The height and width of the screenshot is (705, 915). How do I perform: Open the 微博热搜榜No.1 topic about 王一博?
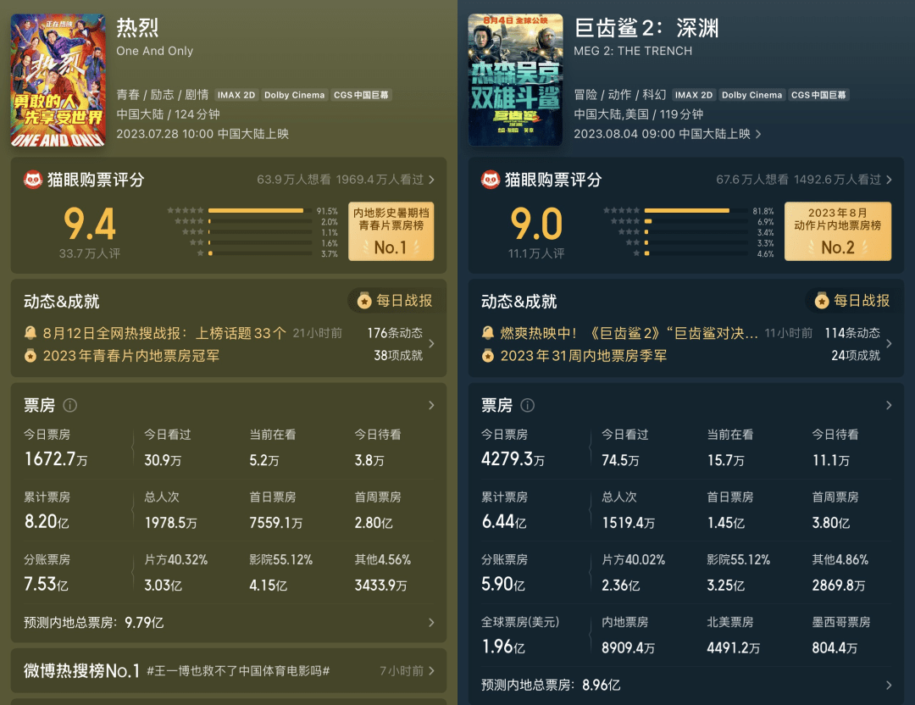tap(229, 671)
